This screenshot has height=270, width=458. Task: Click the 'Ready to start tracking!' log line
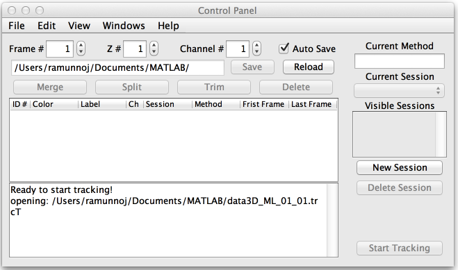(x=61, y=189)
